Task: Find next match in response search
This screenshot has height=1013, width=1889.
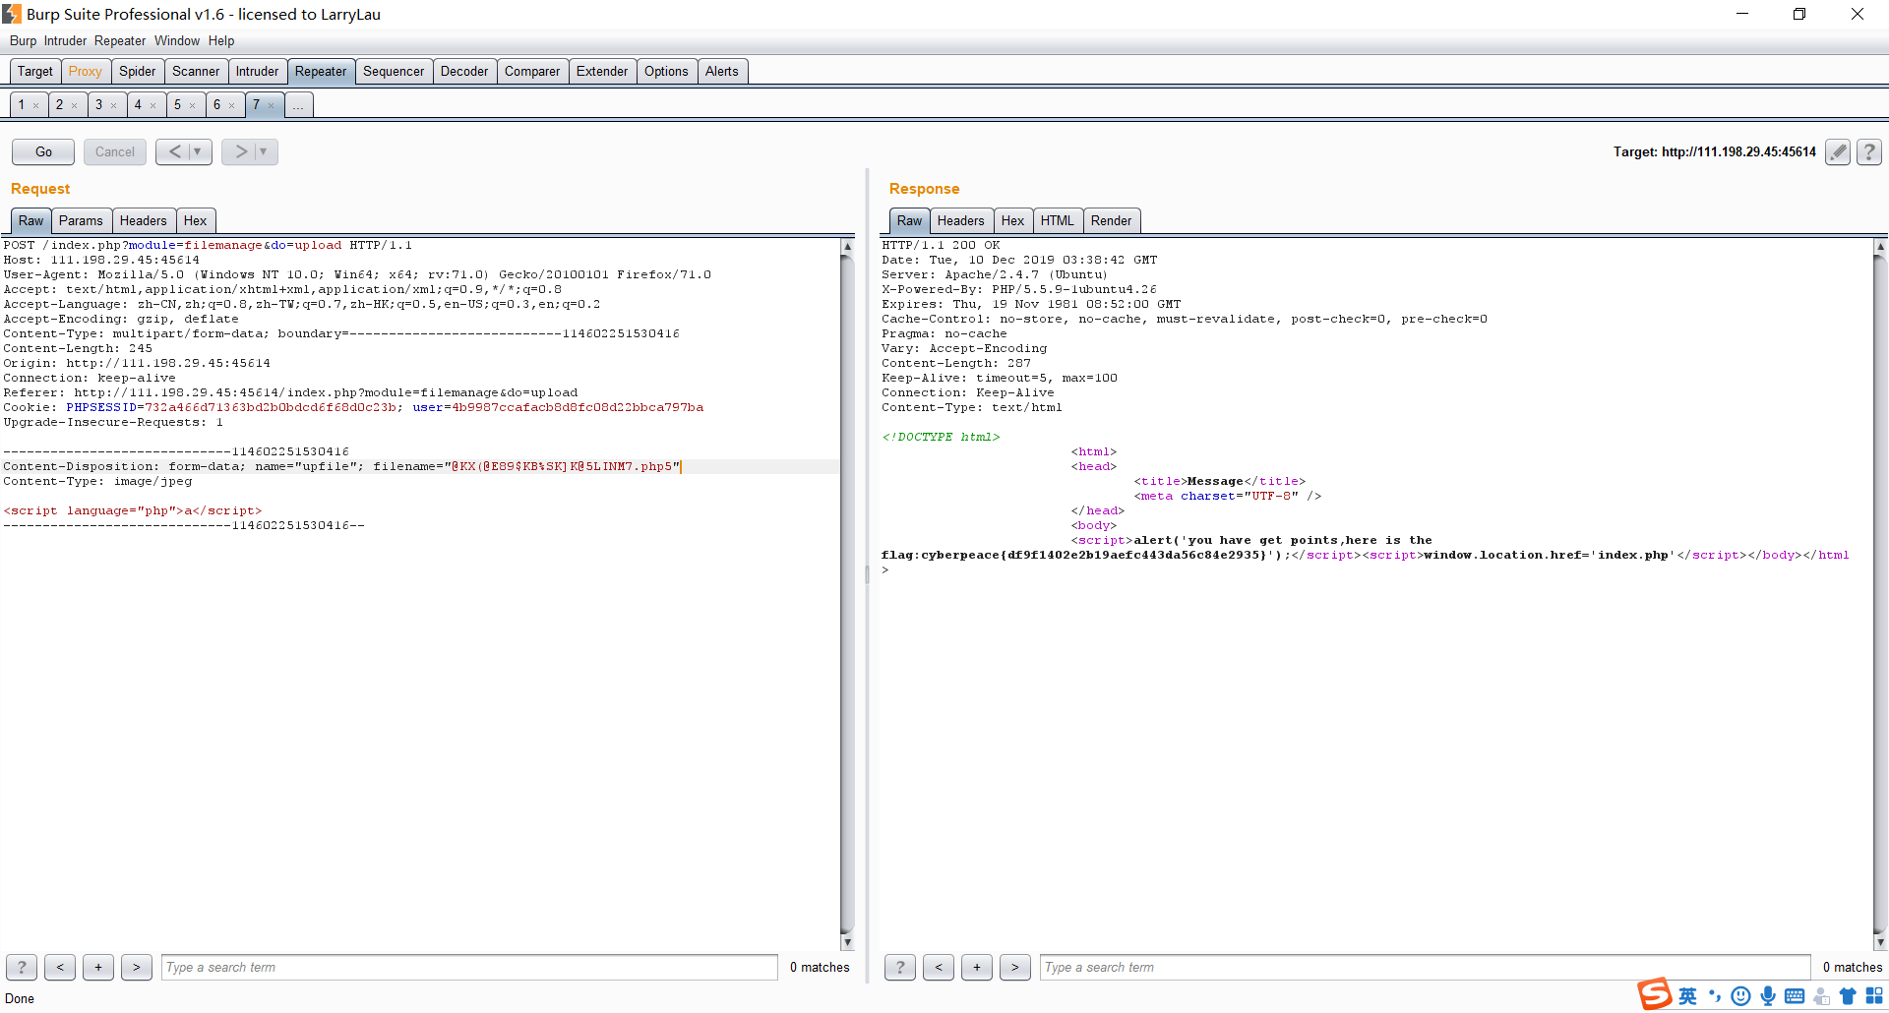Action: pos(1015,968)
